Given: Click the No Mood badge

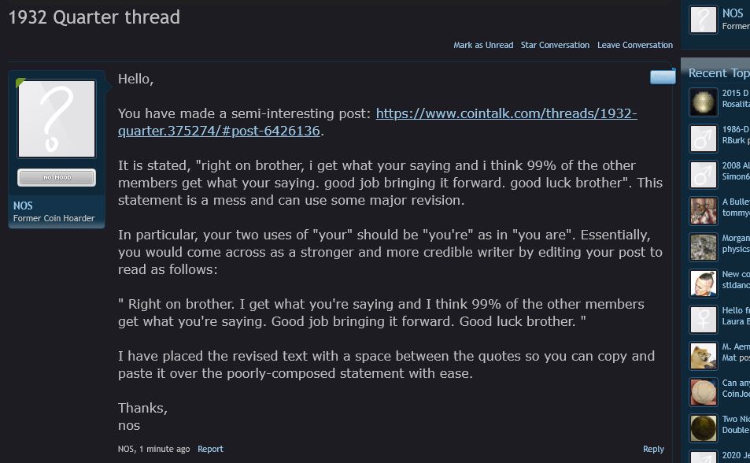Looking at the screenshot, I should (57, 178).
